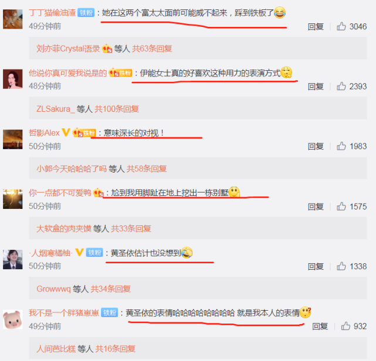Click the pig avatar of 我不是一个胖猪崽崽

click(13, 319)
